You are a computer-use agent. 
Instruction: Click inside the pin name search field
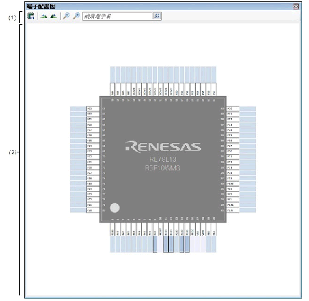click(x=118, y=16)
